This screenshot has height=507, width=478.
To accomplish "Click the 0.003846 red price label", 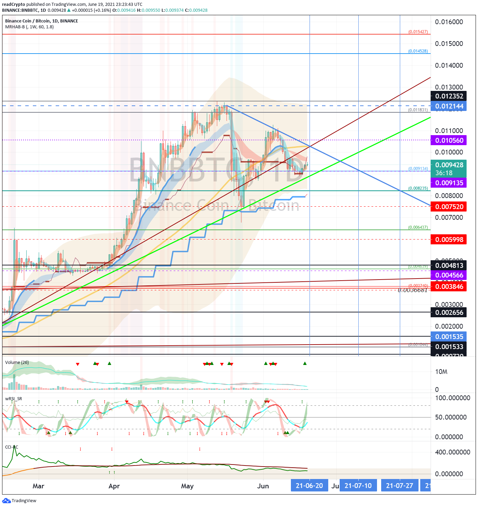I will click(x=449, y=287).
